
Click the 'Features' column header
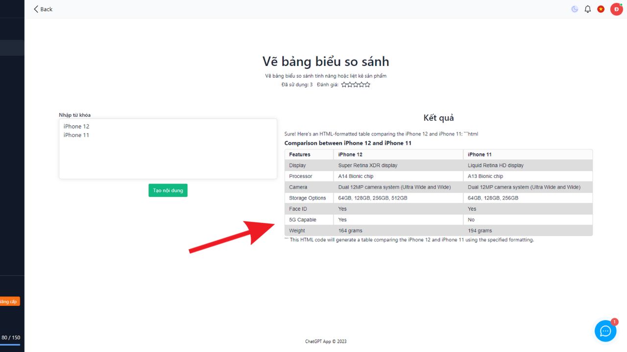point(309,154)
